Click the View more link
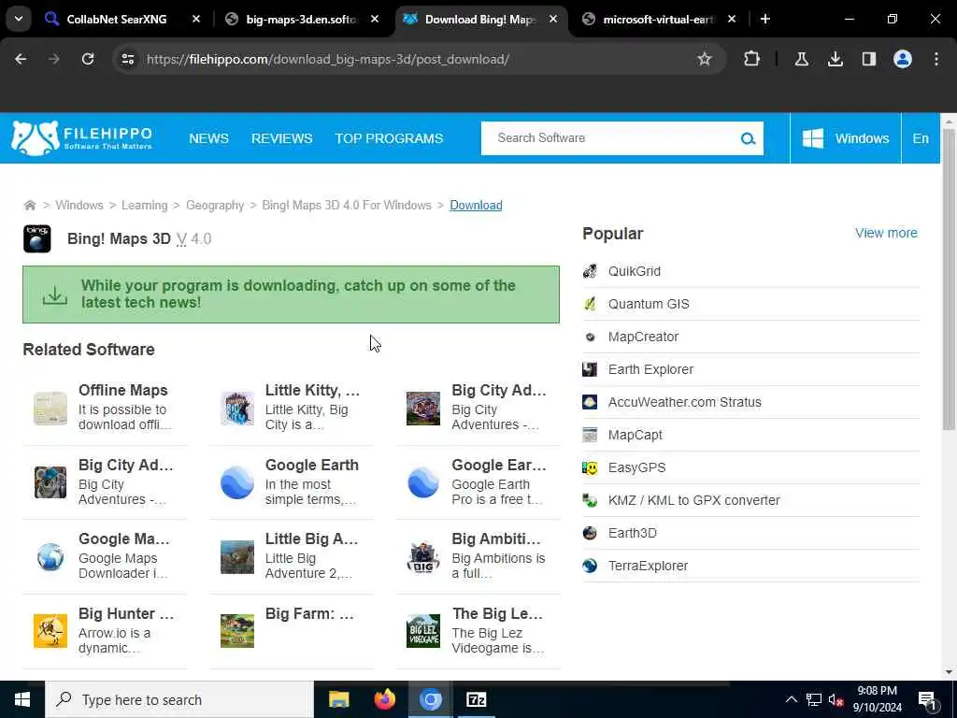 pos(886,233)
